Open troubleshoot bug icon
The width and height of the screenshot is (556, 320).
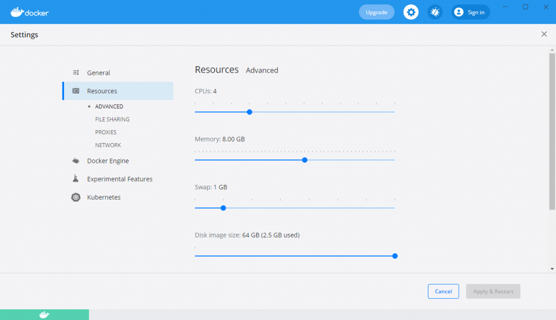pos(435,12)
